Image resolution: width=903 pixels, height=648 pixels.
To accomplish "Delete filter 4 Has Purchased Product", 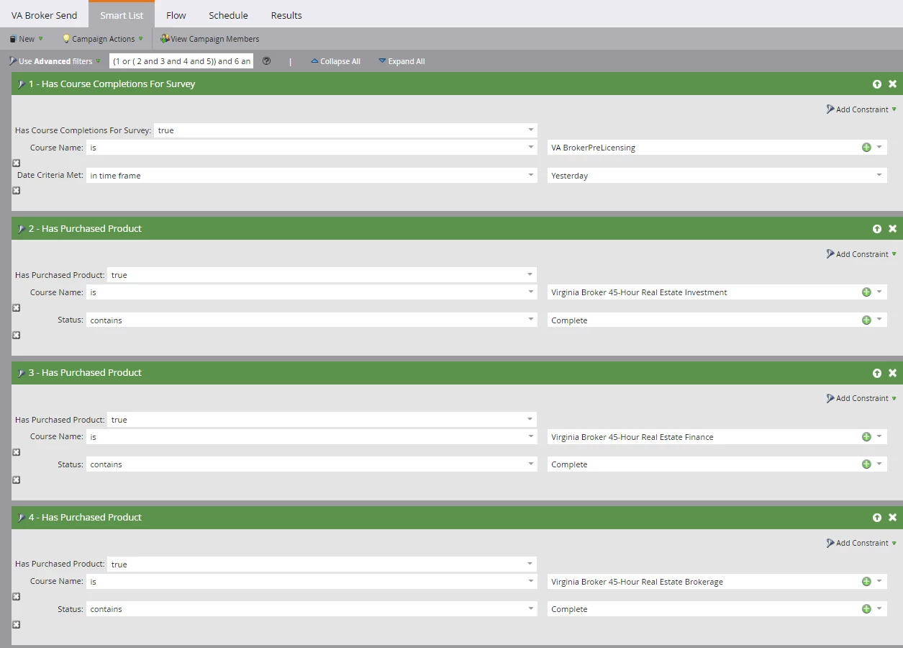I will click(x=893, y=518).
